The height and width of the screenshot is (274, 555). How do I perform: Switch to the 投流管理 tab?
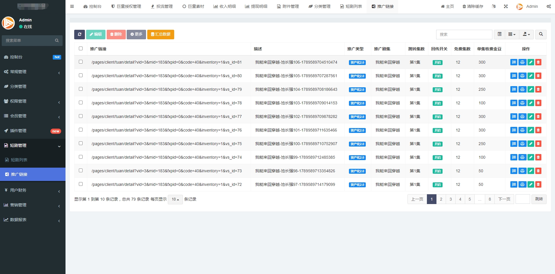[162, 6]
